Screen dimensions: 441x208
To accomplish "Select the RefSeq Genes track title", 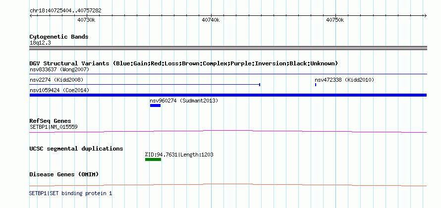I will 51,121.
